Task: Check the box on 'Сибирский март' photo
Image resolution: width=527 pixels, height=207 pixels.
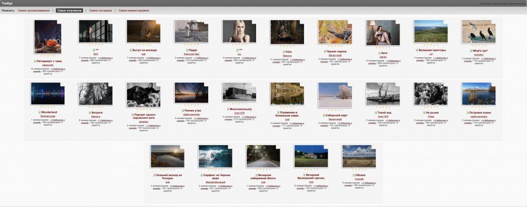Action: pyautogui.click(x=349, y=85)
